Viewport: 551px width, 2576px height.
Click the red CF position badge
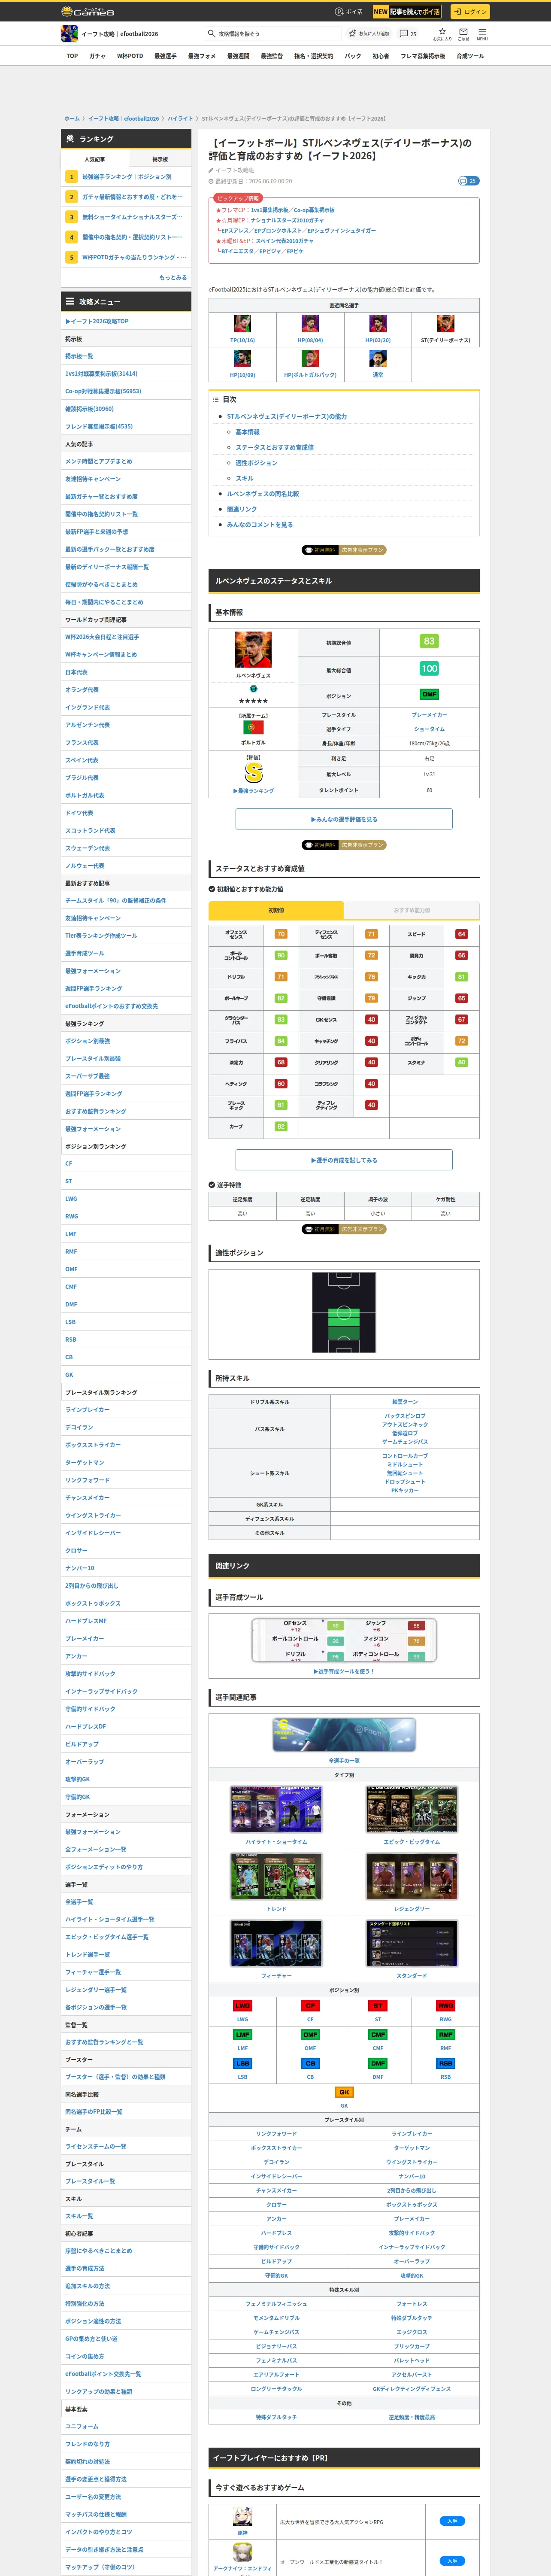point(310,2006)
